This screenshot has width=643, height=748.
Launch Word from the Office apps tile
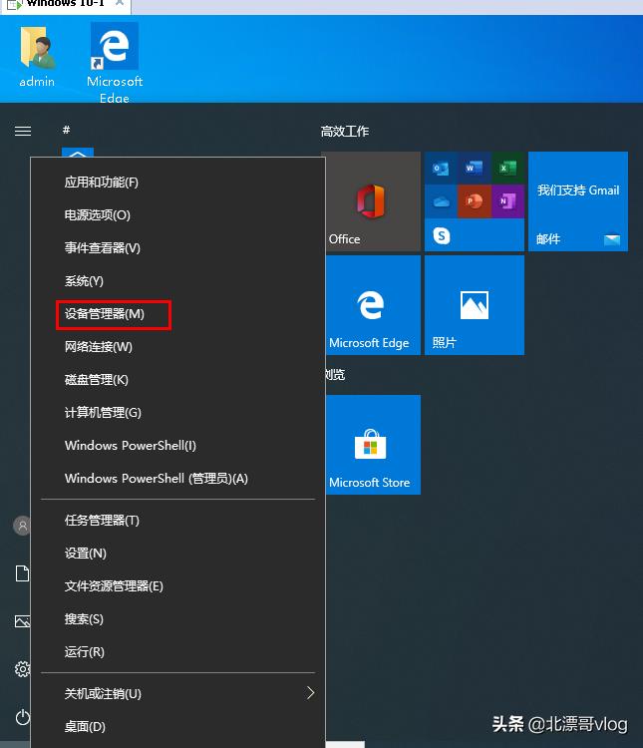(474, 169)
